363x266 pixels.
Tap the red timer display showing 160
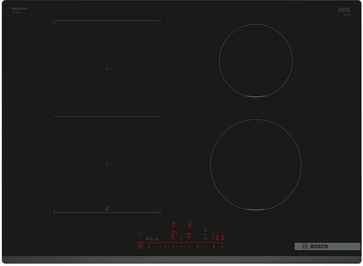pos(219,238)
